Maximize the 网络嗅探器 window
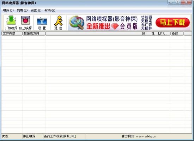 point(178,2)
